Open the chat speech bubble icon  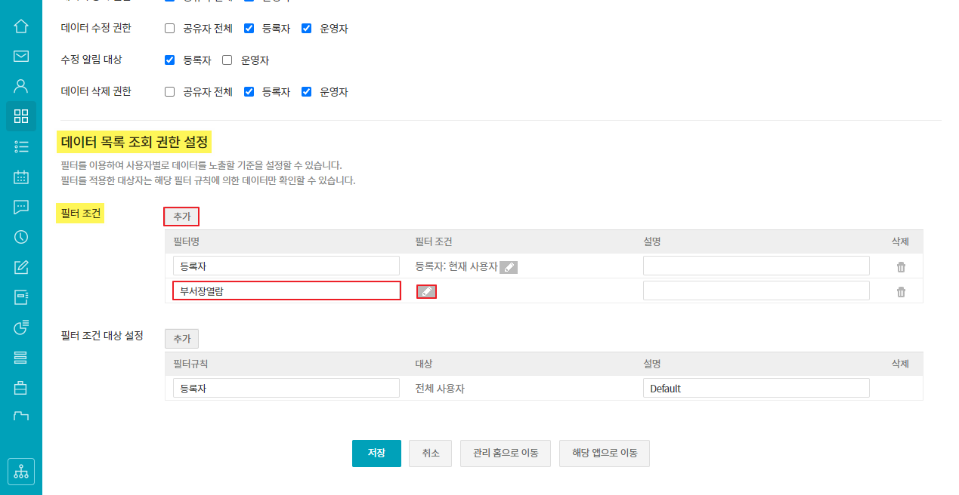pos(21,207)
